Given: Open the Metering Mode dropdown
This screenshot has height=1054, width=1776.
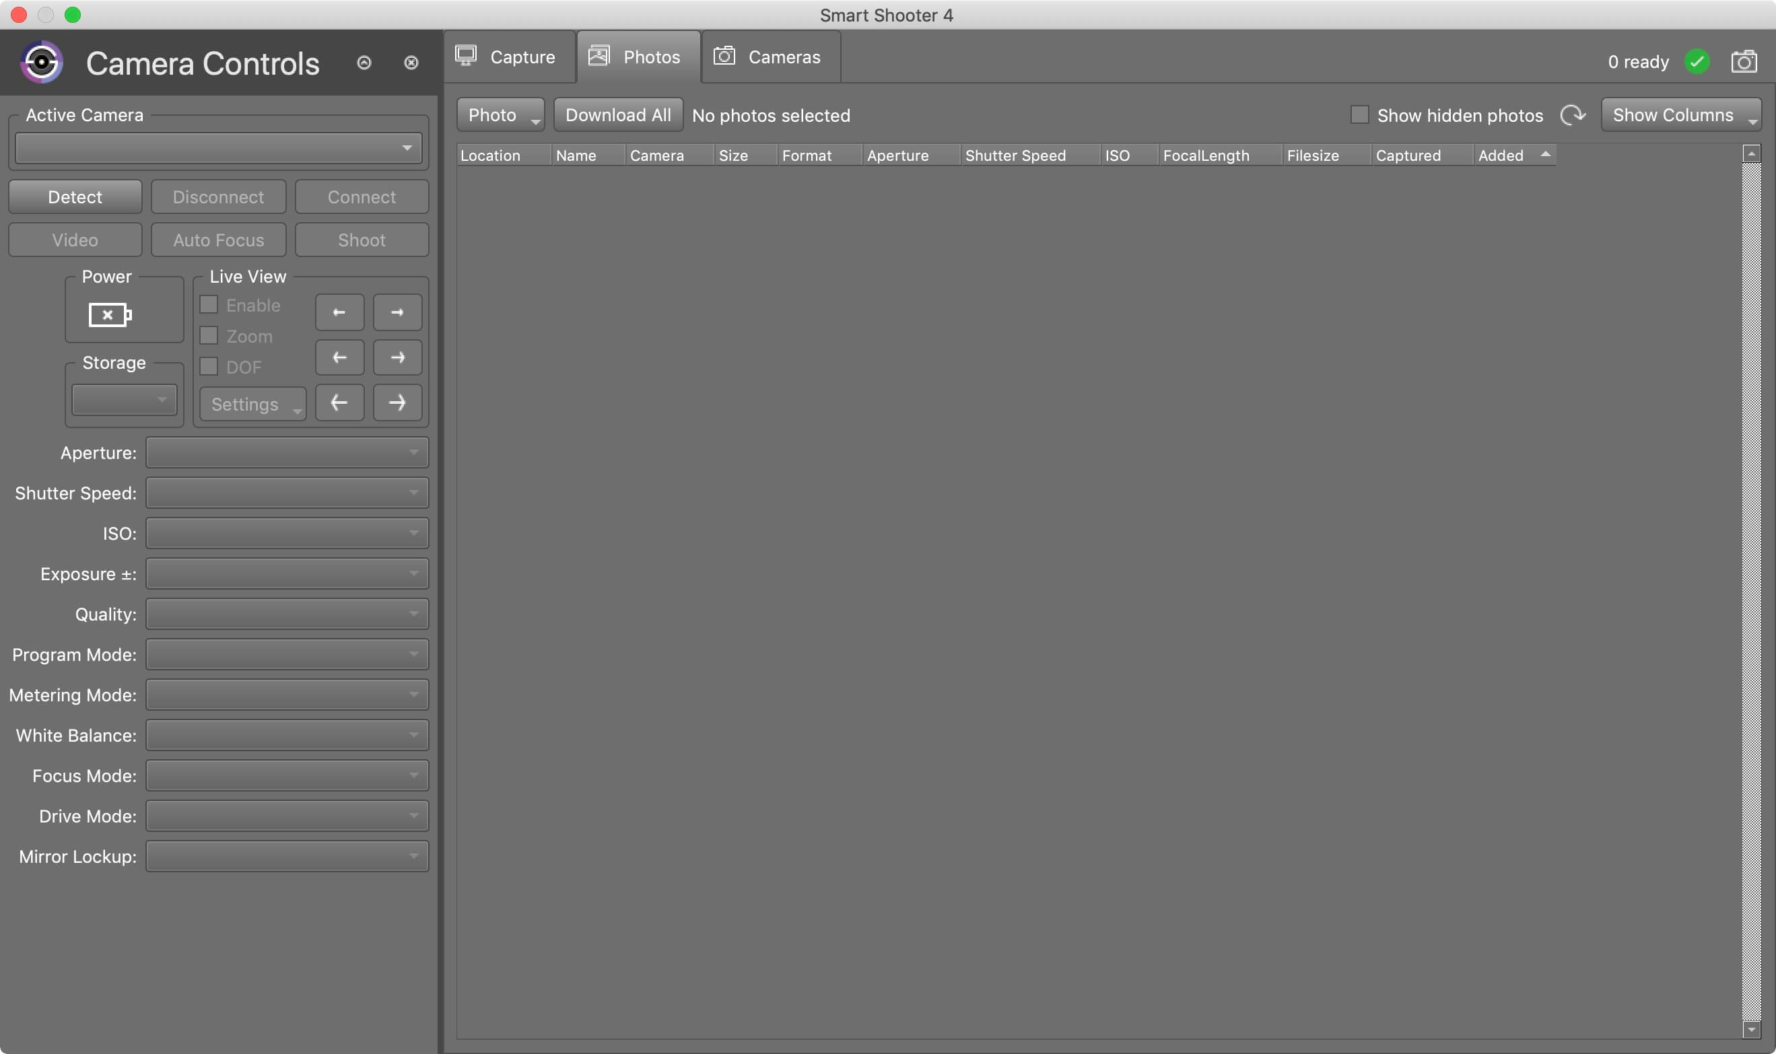Looking at the screenshot, I should (x=287, y=695).
